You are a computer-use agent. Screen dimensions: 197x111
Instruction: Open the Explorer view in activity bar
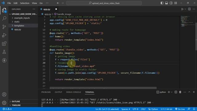(4, 10)
